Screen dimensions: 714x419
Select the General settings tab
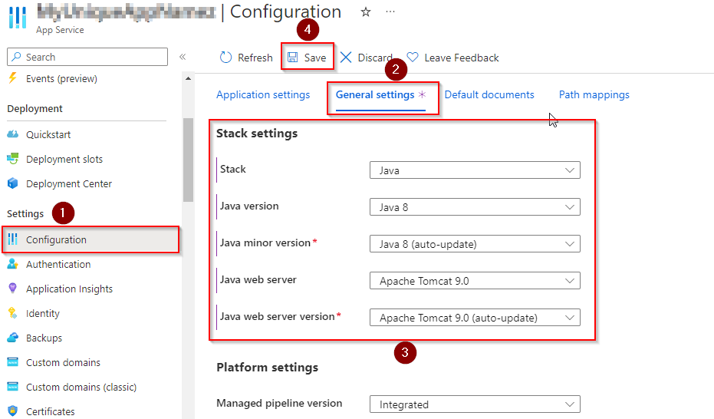coord(375,94)
